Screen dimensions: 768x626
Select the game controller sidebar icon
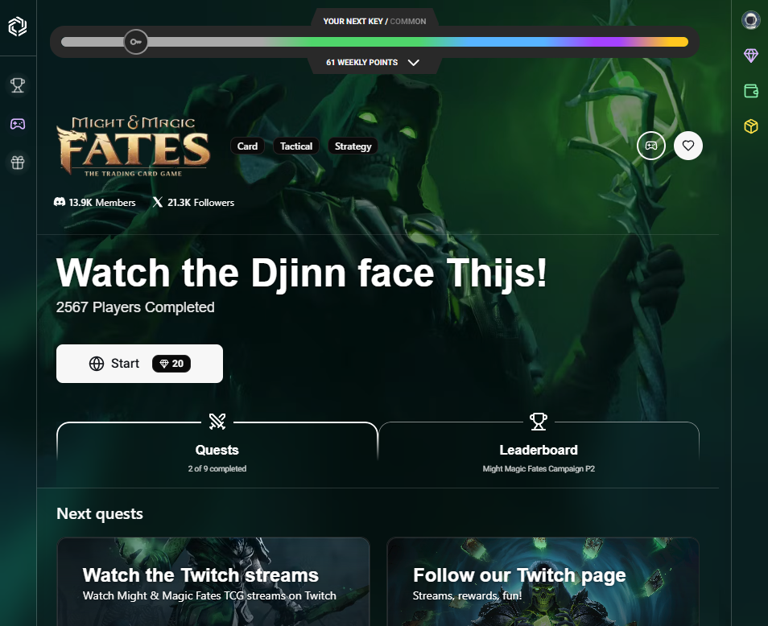(x=18, y=124)
